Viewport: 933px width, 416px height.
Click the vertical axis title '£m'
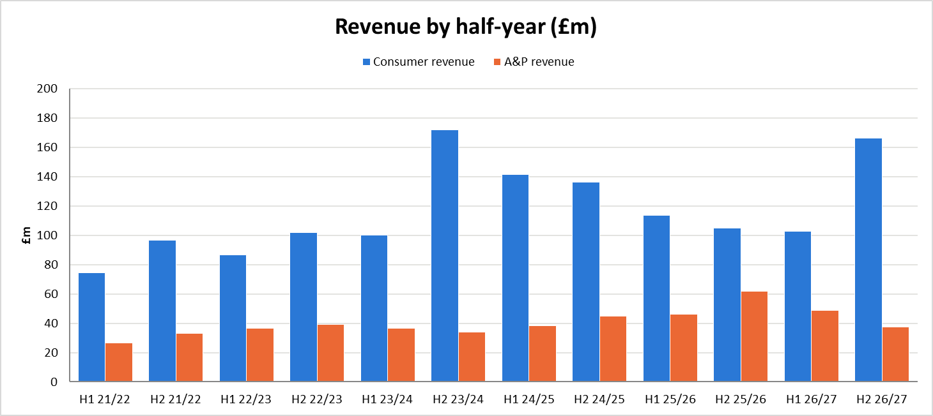click(x=27, y=235)
